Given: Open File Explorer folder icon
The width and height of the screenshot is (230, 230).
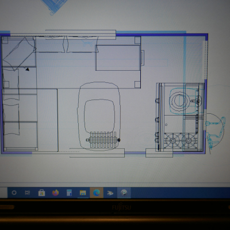Looking at the screenshot, I should click(83, 193).
